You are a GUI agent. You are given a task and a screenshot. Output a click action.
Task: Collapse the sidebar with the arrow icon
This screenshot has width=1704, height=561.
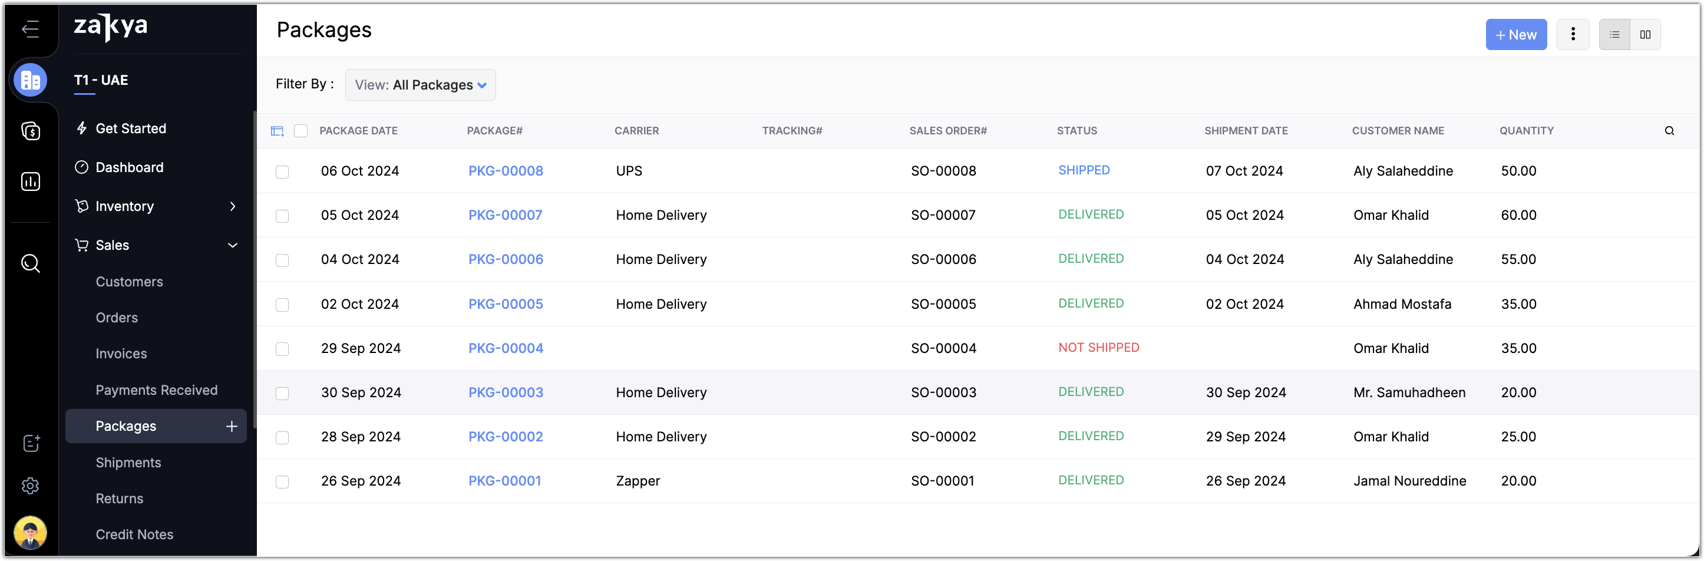pos(31,28)
